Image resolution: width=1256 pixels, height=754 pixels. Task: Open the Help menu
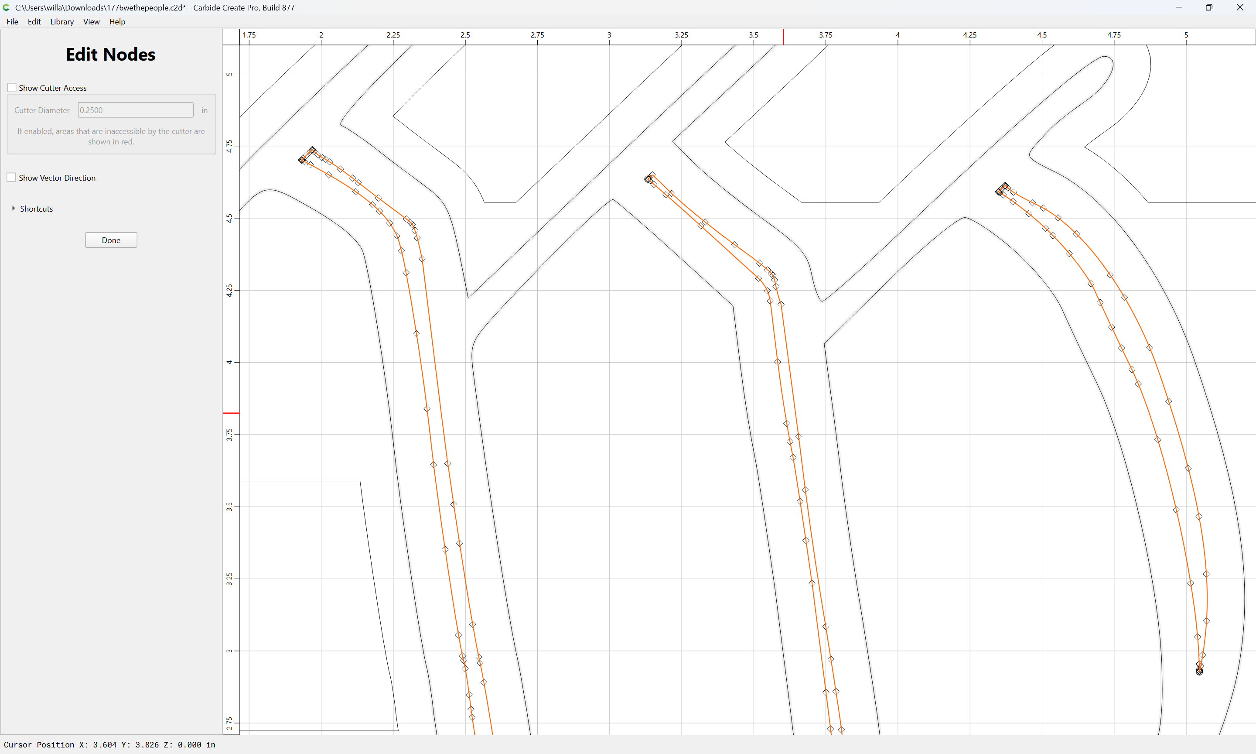coord(117,21)
